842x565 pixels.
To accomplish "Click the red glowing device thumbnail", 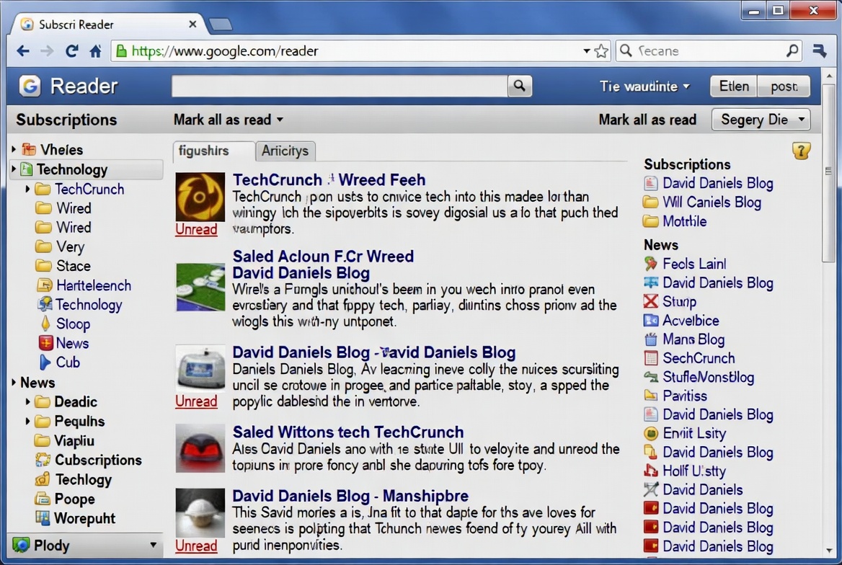I will (200, 448).
